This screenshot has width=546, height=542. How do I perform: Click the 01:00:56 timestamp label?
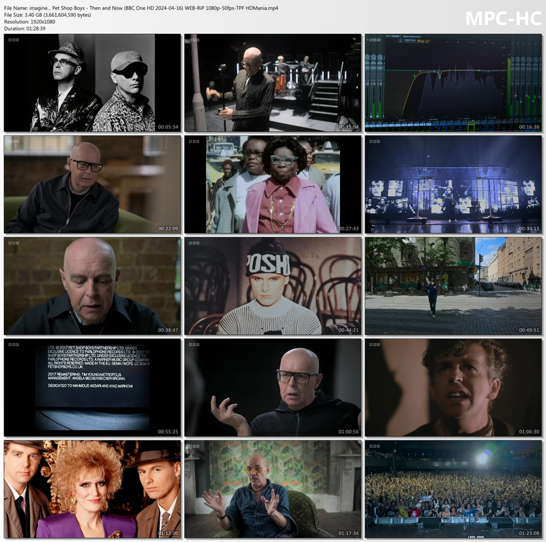pyautogui.click(x=348, y=432)
